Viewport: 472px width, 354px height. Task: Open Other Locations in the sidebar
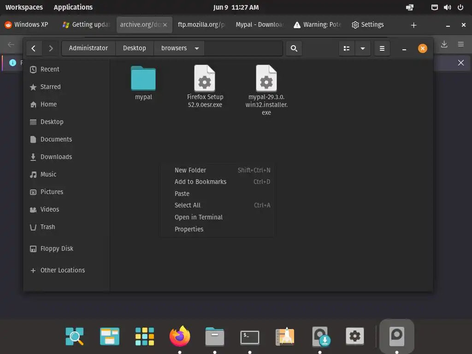[66, 270]
